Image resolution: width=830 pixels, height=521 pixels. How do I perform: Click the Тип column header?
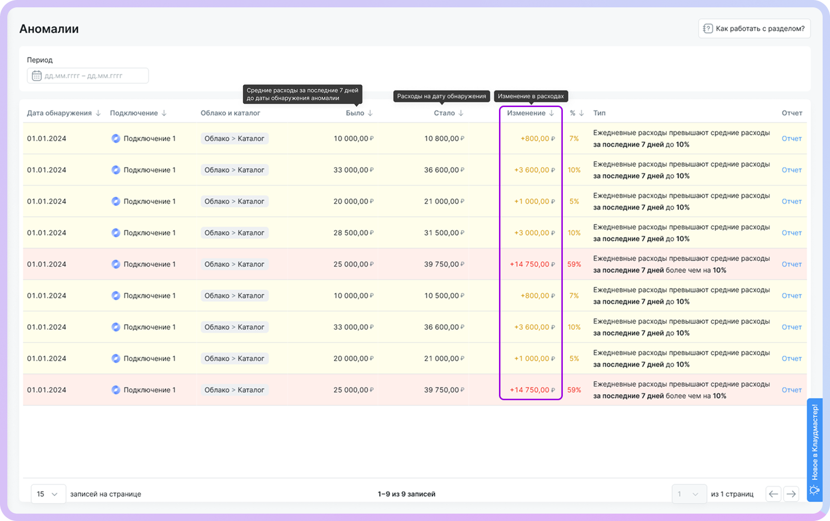point(599,113)
